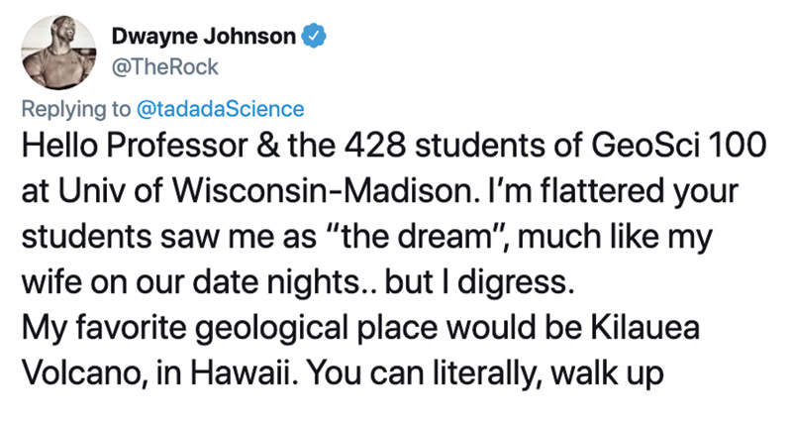The height and width of the screenshot is (422, 792).
Task: Open Dwayne Johnson's profile picture
Action: click(58, 53)
